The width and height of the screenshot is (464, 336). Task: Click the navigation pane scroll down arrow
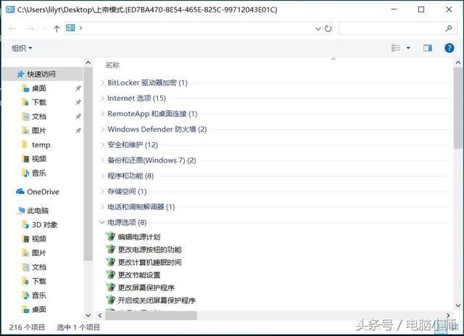pos(88,316)
